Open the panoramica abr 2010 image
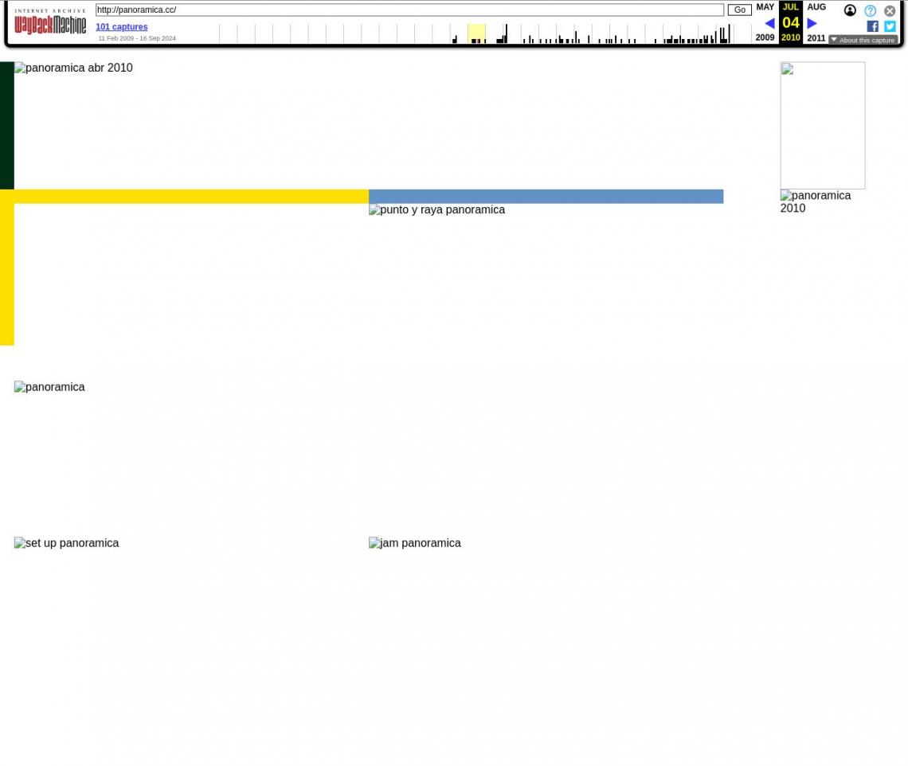 click(x=73, y=68)
